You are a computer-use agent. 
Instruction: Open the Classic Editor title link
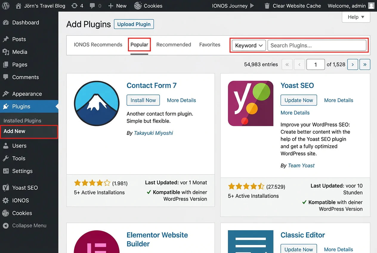click(303, 235)
